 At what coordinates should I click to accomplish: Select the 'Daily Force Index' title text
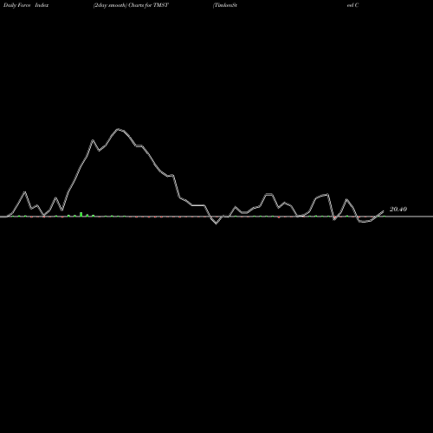[x=26, y=5]
